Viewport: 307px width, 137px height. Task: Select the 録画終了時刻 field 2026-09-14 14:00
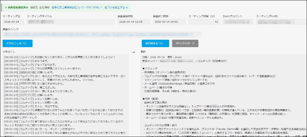coord(169,22)
